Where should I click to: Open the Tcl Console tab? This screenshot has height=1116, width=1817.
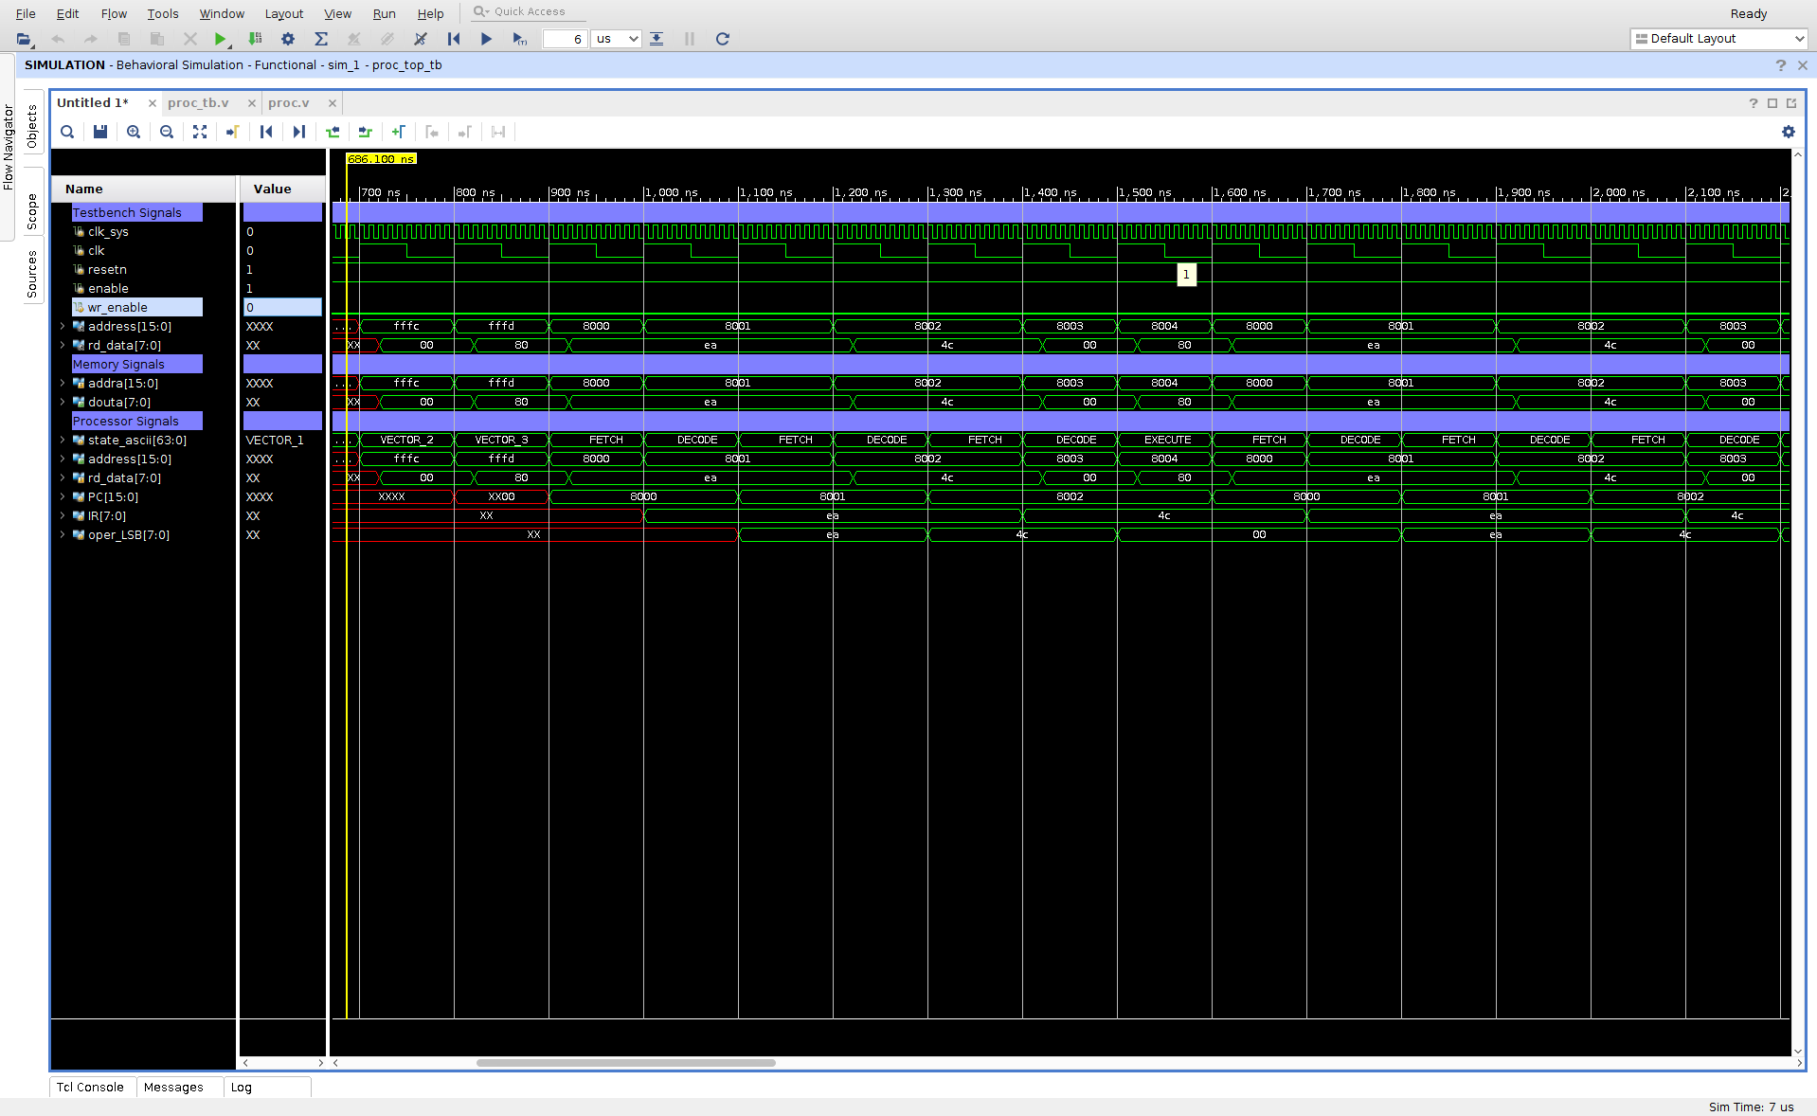click(x=90, y=1087)
